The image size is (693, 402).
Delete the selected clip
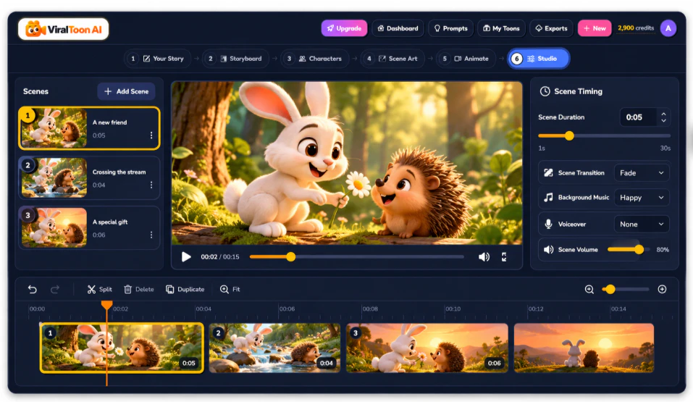click(x=139, y=289)
